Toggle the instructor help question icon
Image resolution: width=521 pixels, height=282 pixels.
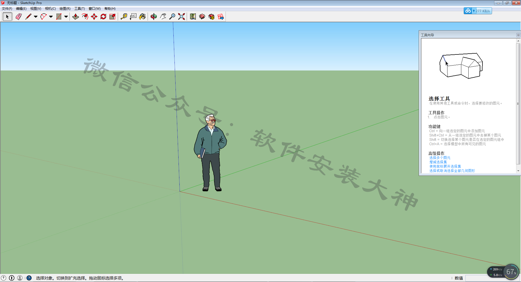29,278
